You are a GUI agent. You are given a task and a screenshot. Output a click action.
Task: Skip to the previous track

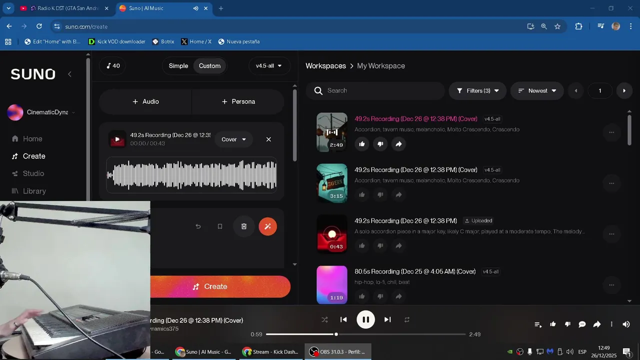pyautogui.click(x=343, y=319)
